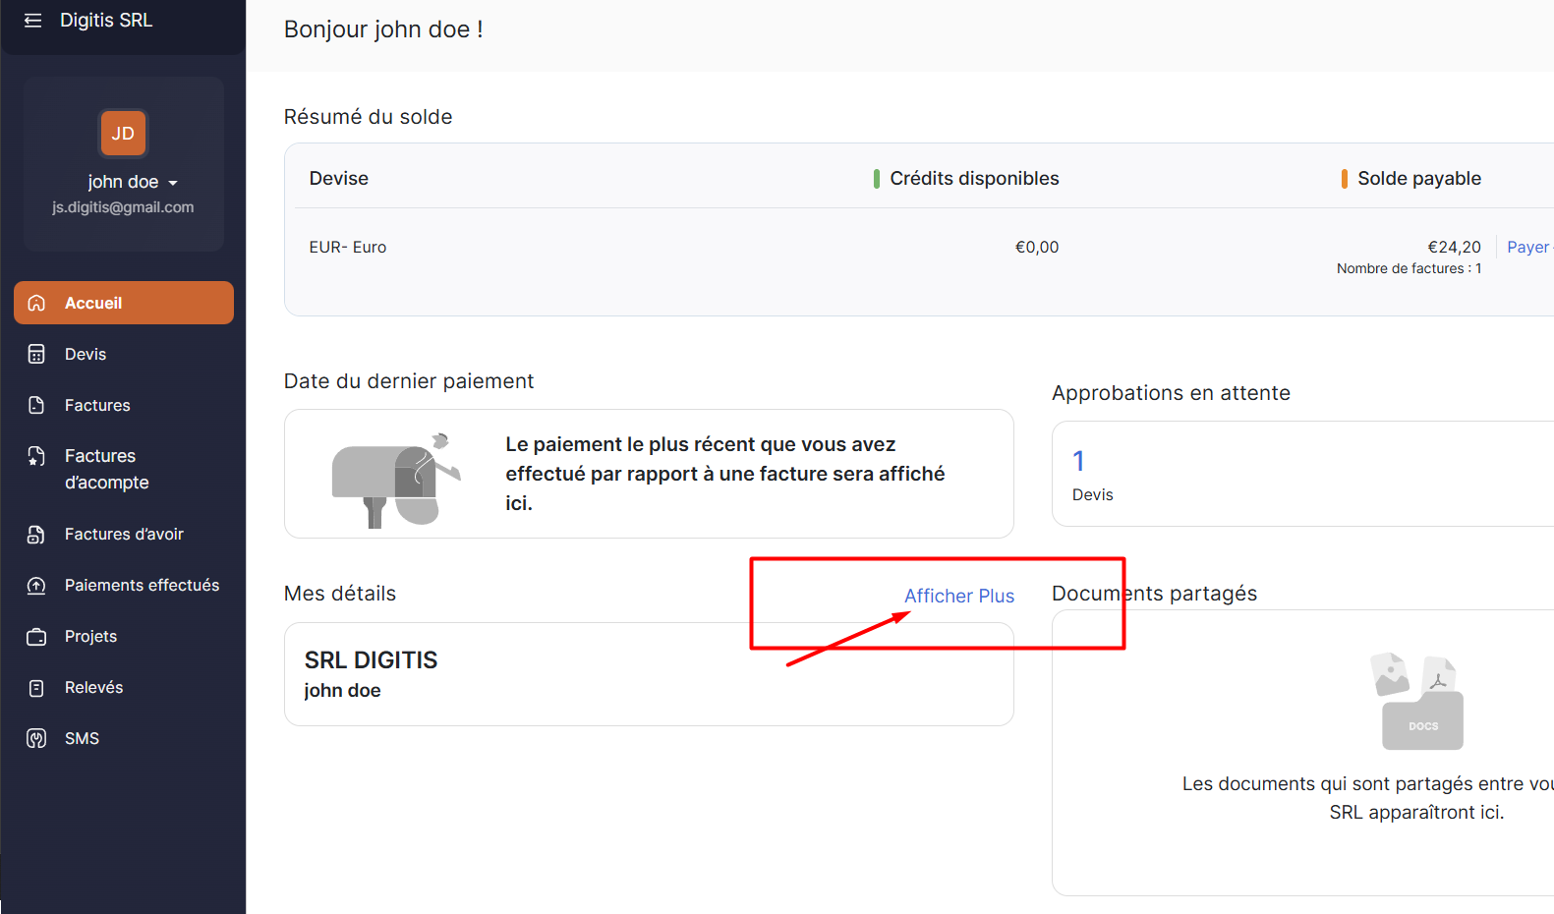Screen dimensions: 1554x914
Task: Select the SRL DIGITIS details card
Action: click(648, 674)
